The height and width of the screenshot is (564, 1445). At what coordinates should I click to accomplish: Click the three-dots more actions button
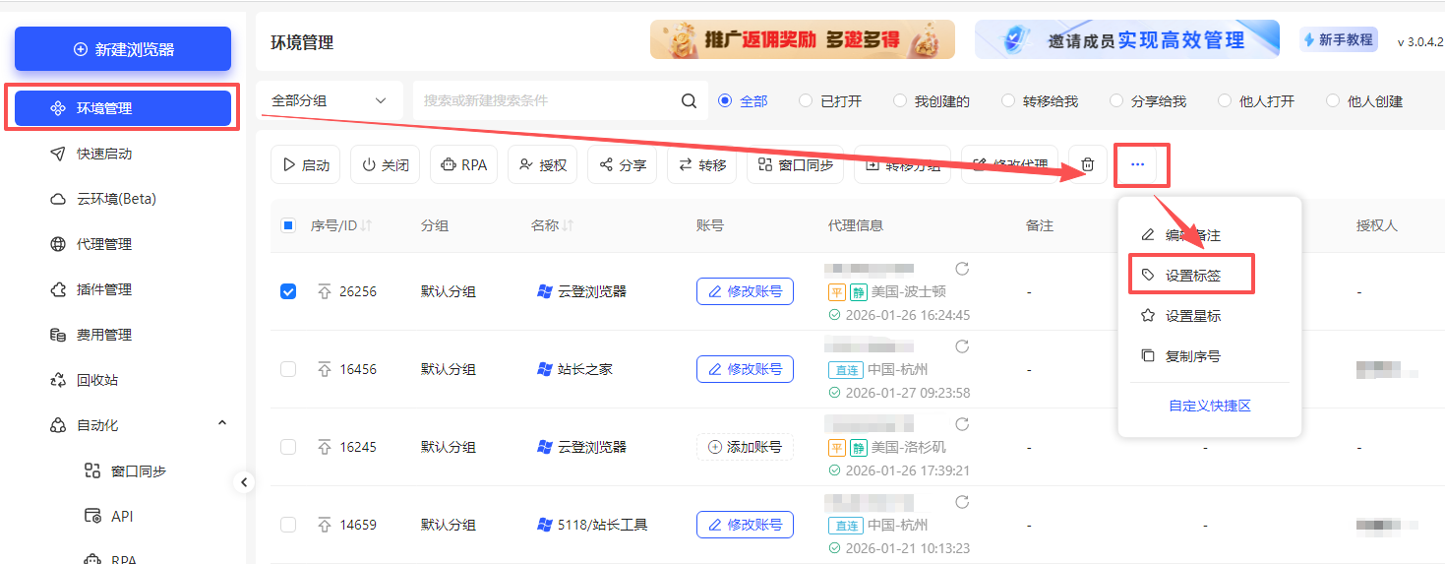pos(1138,165)
